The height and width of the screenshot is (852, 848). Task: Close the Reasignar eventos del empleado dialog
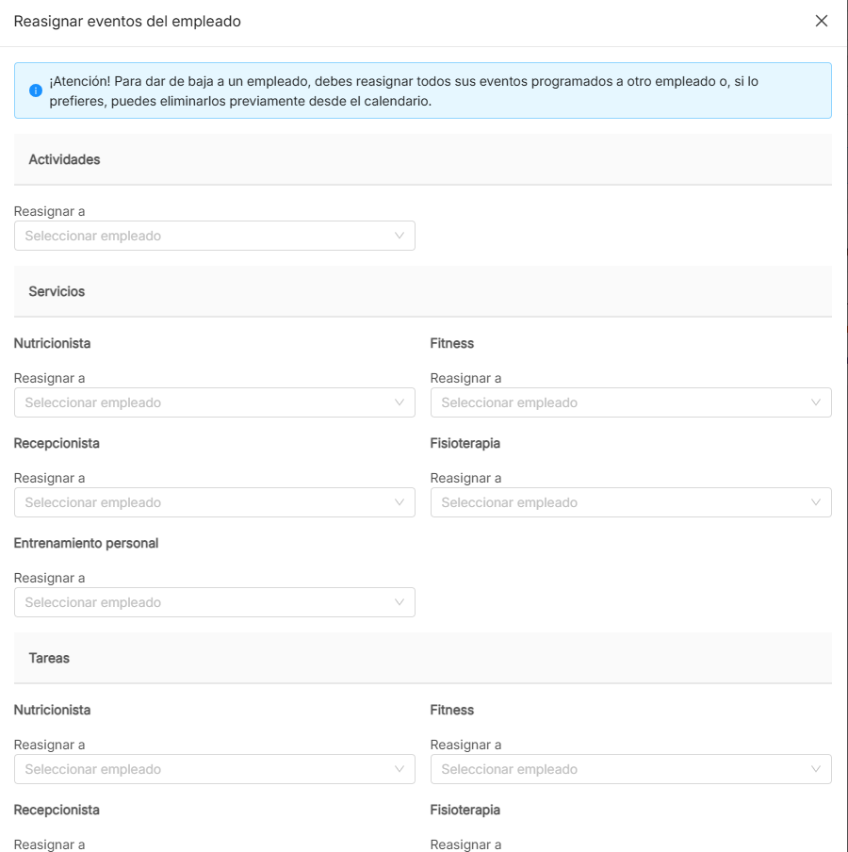(821, 21)
